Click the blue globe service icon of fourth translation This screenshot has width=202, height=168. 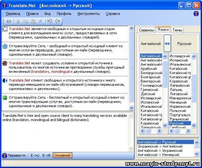(x=5, y=80)
